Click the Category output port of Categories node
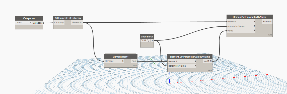This screenshot has width=287, height=94. click(38, 23)
